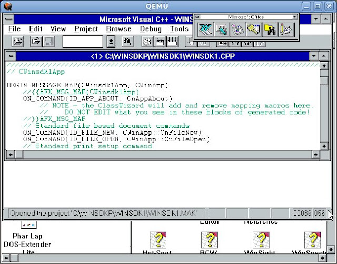Click Program Manager scroll-left arrow
The height and width of the screenshot is (264, 337).
tap(6, 258)
